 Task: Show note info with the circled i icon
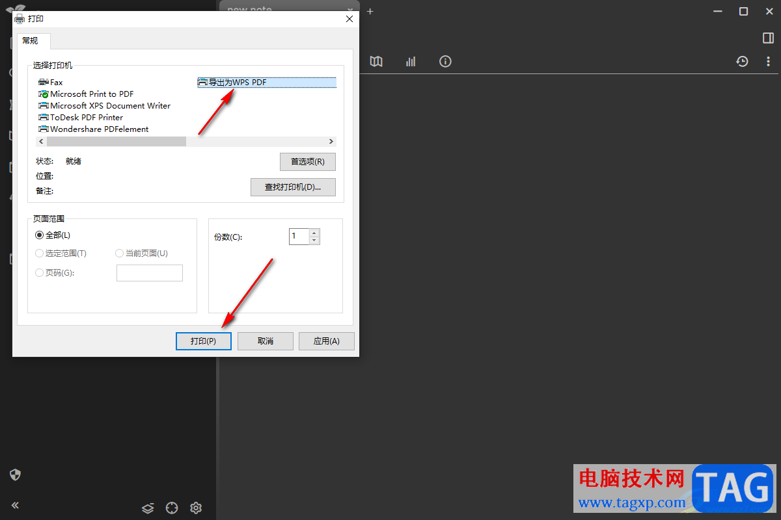445,61
